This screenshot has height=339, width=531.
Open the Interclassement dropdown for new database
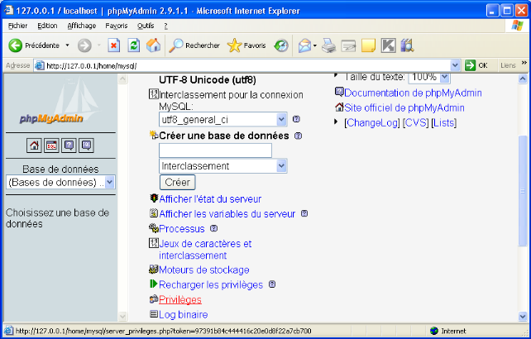click(x=222, y=166)
